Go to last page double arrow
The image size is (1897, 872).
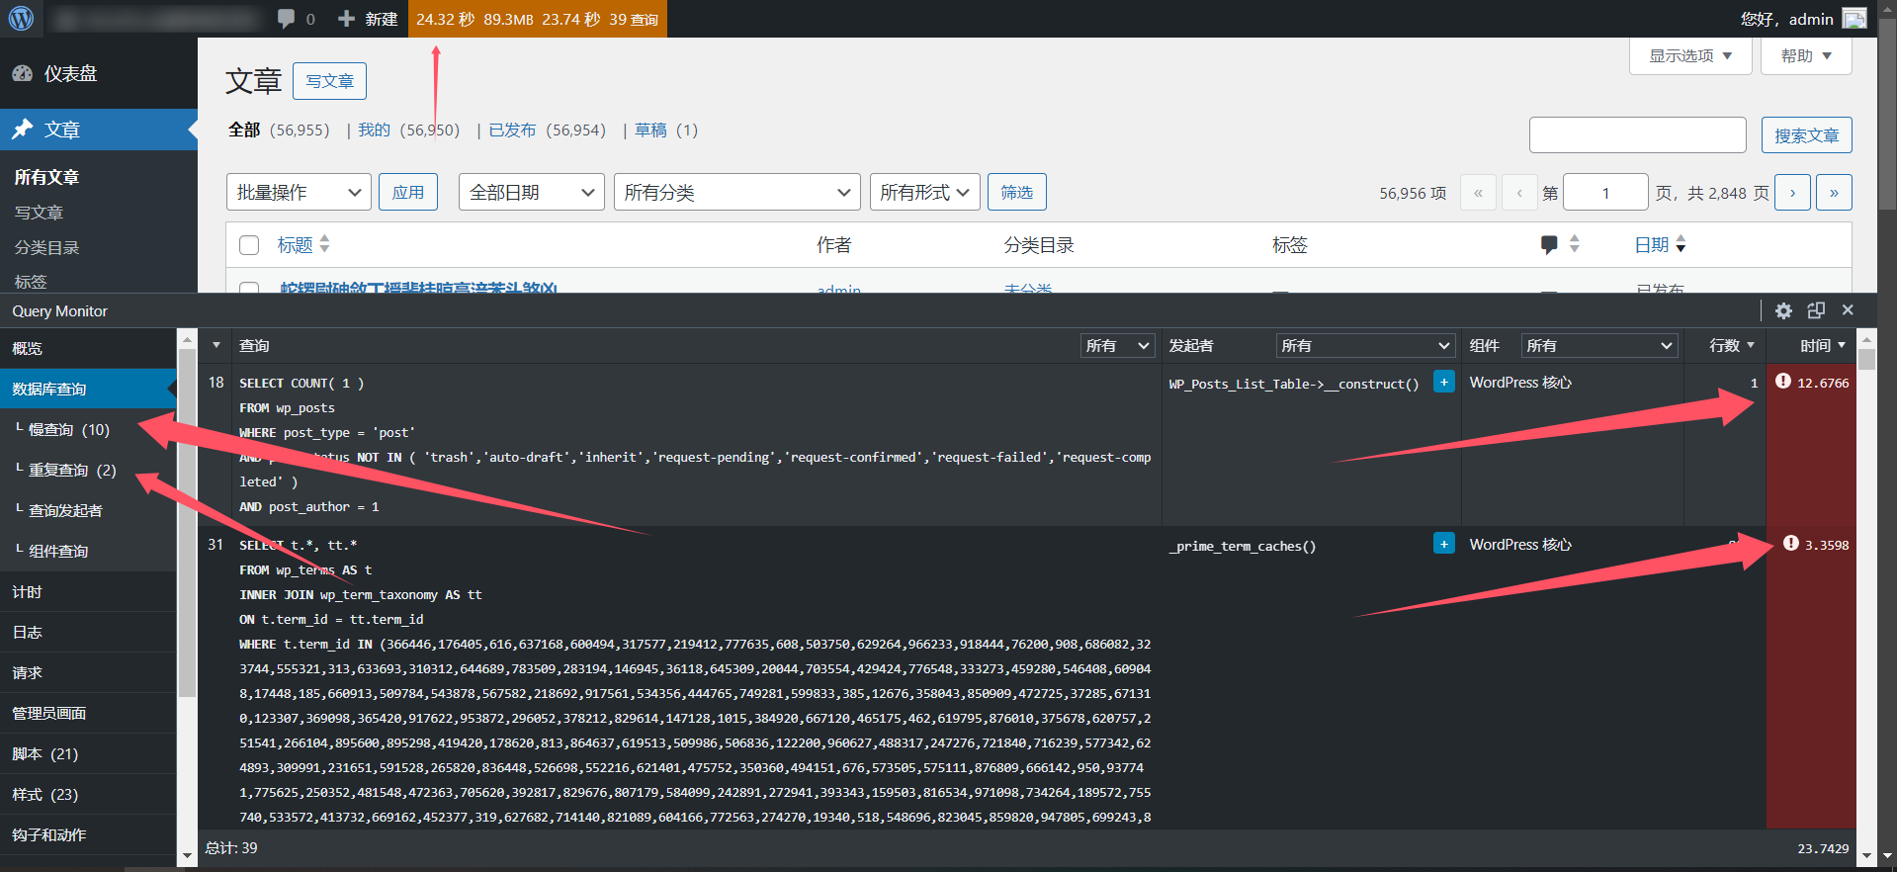tap(1834, 193)
